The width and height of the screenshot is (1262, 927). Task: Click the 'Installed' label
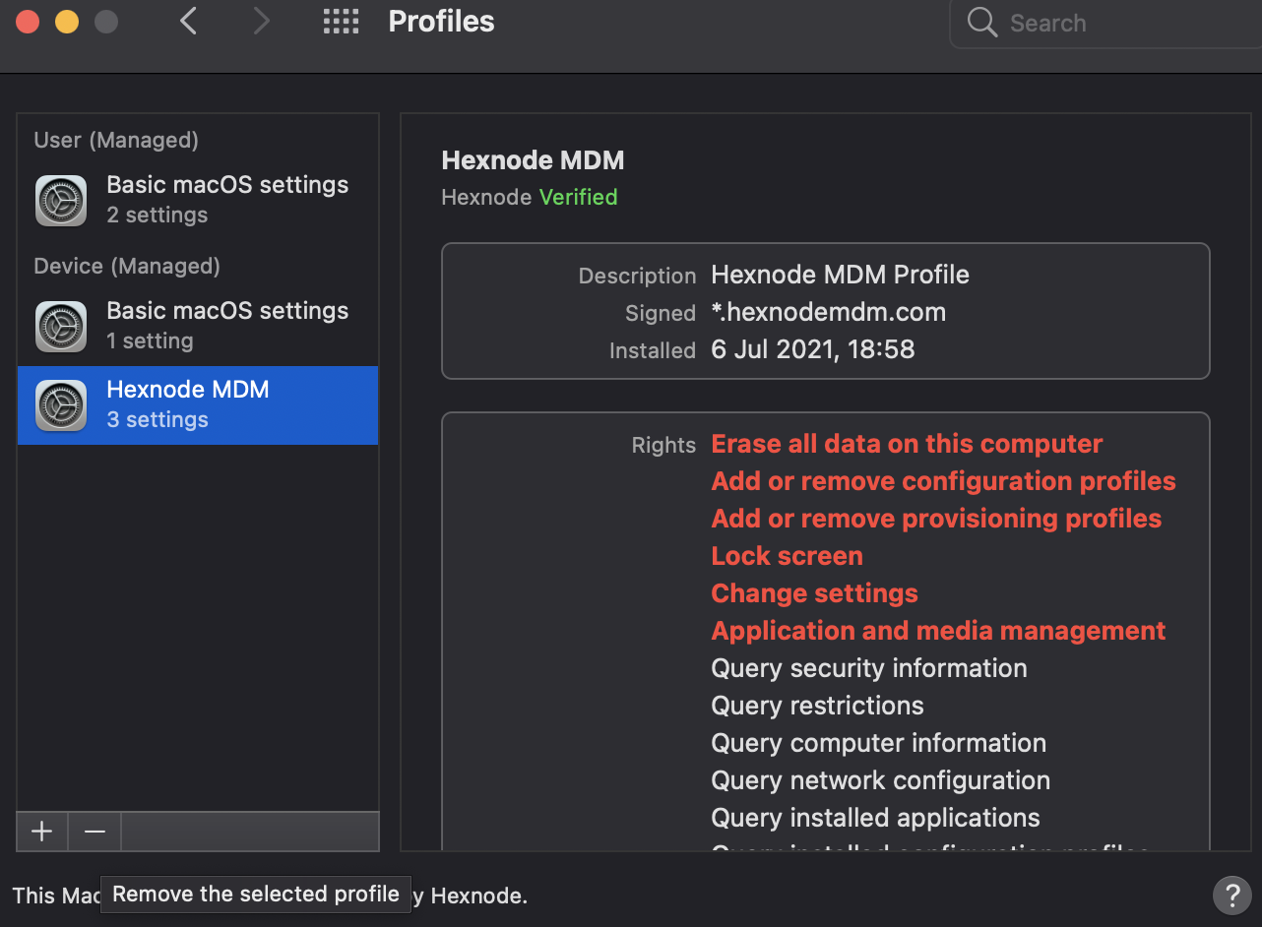click(x=652, y=350)
